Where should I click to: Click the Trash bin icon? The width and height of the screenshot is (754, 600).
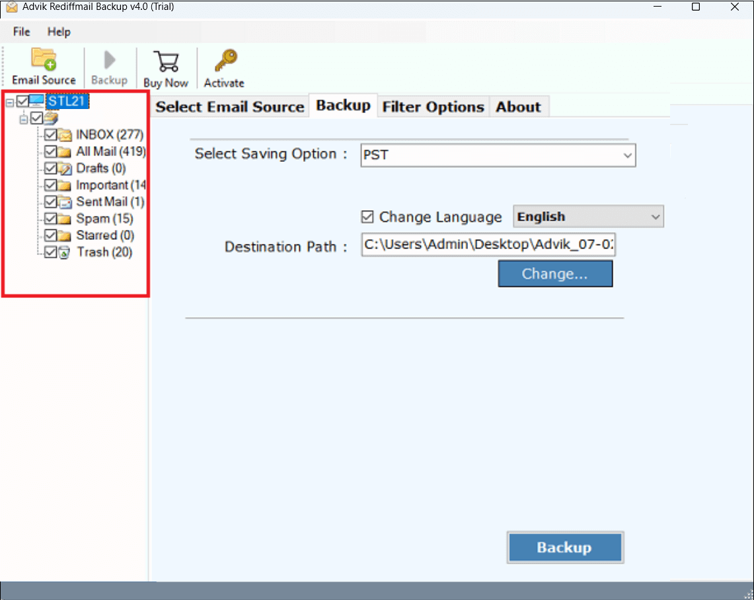tap(64, 252)
